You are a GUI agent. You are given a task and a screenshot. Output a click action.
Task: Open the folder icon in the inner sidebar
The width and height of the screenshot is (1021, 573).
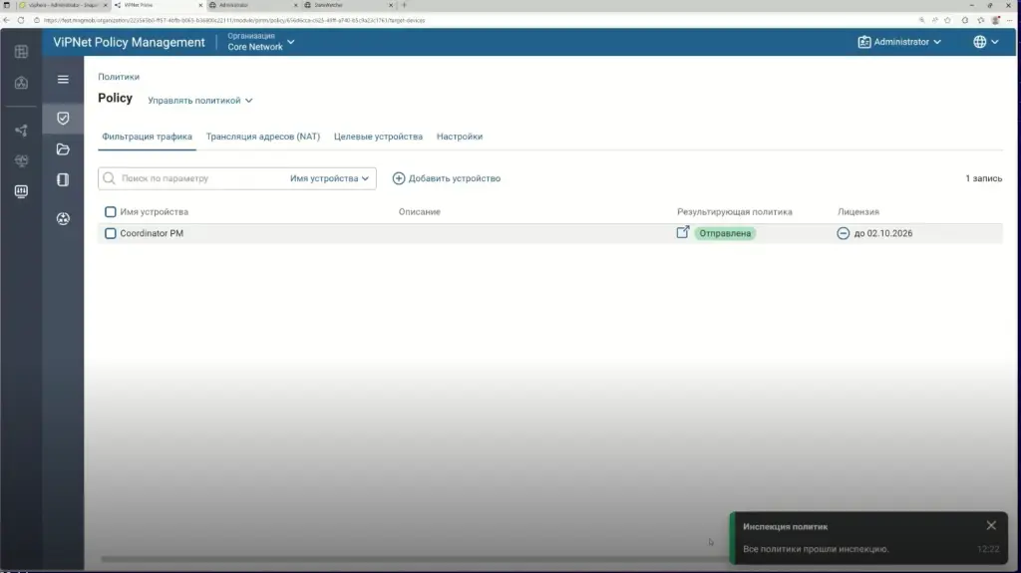(x=63, y=149)
